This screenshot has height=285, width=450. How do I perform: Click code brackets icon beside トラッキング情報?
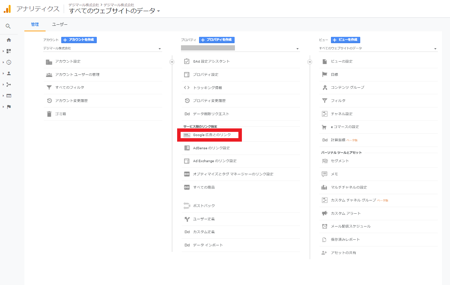tap(187, 88)
